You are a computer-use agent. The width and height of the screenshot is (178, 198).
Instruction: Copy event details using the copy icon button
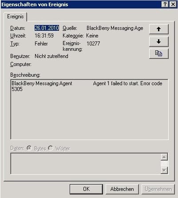(x=159, y=54)
